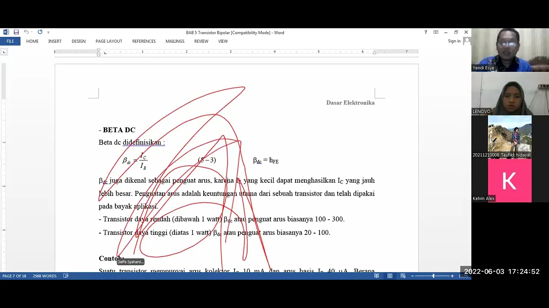Switch to Read Mode view

[x=377, y=276]
